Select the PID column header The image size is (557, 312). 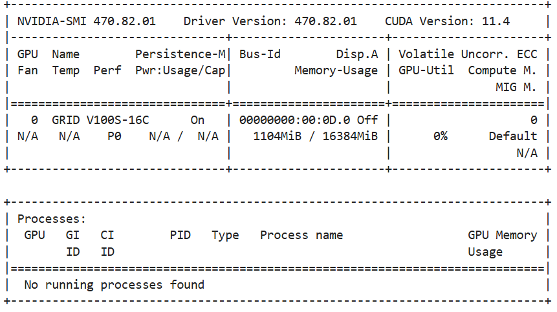pos(180,235)
